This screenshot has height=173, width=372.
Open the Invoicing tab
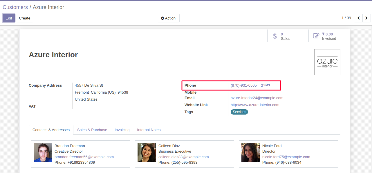point(122,130)
